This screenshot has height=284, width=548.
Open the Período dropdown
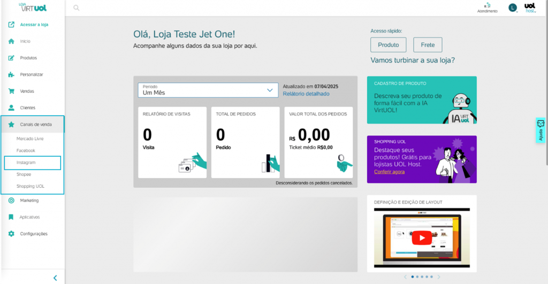click(x=208, y=90)
